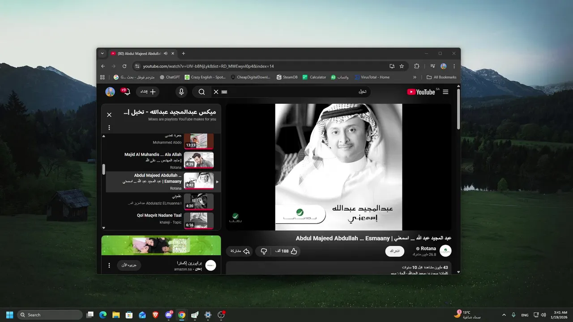Expand hidden bookmarks chevron
The height and width of the screenshot is (322, 573).
[415, 77]
